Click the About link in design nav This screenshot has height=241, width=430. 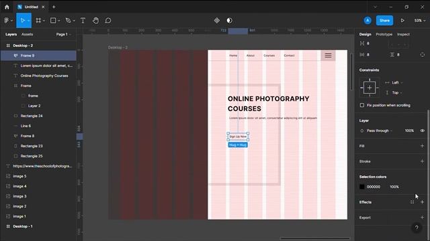[x=251, y=56]
